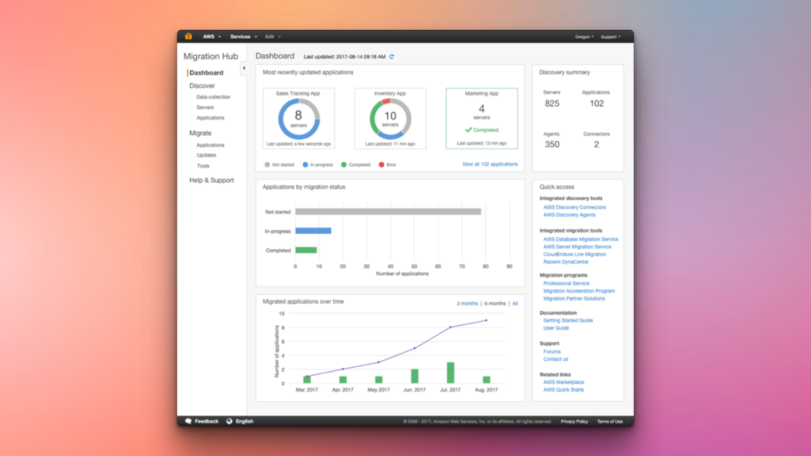811x456 pixels.
Task: Open the Support dropdown
Action: [610, 36]
